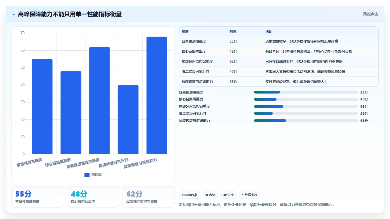Select the title 高峰保障能力不能只用单一性能指标衡量

coord(70,14)
